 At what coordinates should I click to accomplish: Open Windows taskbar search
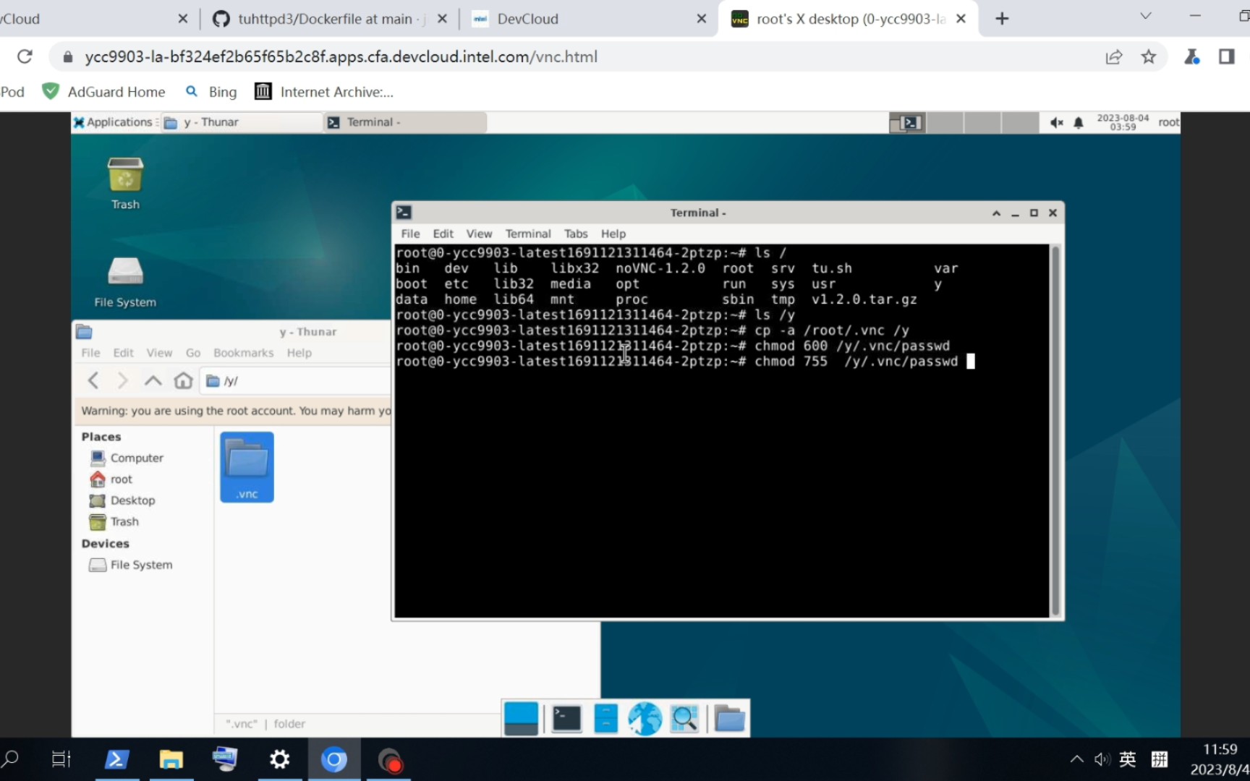[11, 759]
